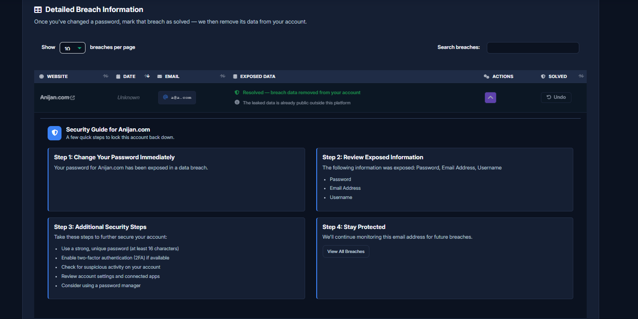Click the green shield Resolved icon

tap(237, 92)
